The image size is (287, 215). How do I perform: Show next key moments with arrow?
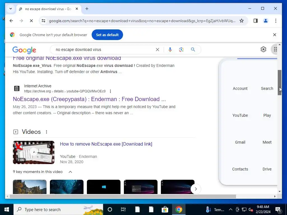pos(196,189)
